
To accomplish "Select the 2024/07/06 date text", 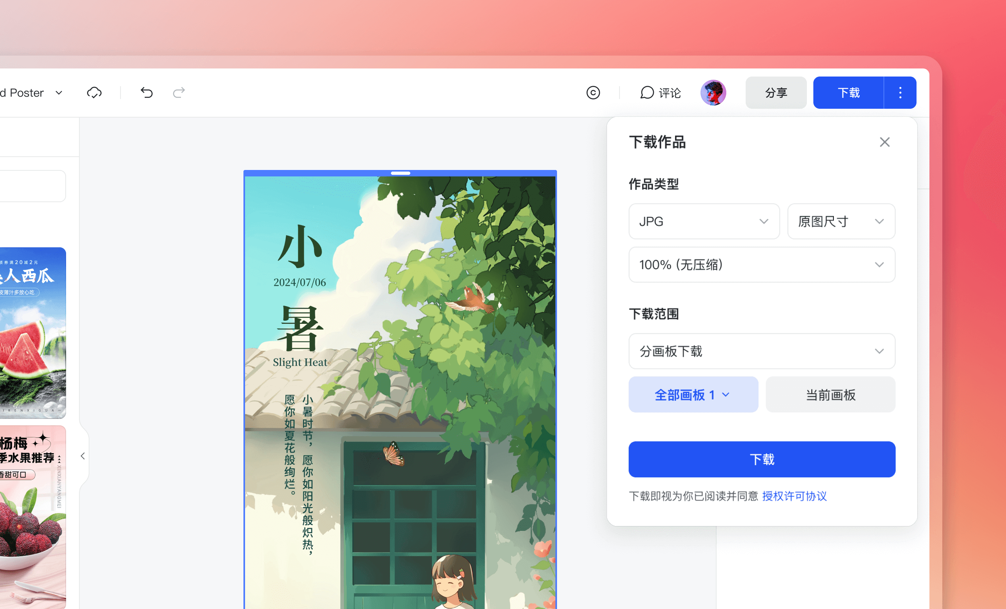I will [x=300, y=282].
